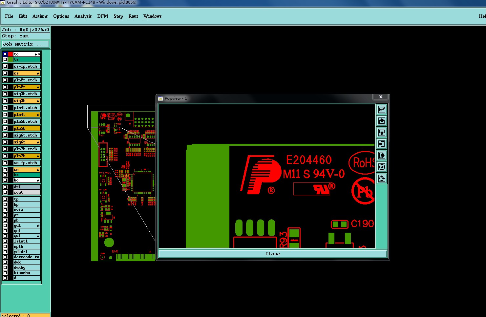The height and width of the screenshot is (317, 486).
Task: Click the red color swatch of layer 'to'
Action: pyautogui.click(x=11, y=54)
